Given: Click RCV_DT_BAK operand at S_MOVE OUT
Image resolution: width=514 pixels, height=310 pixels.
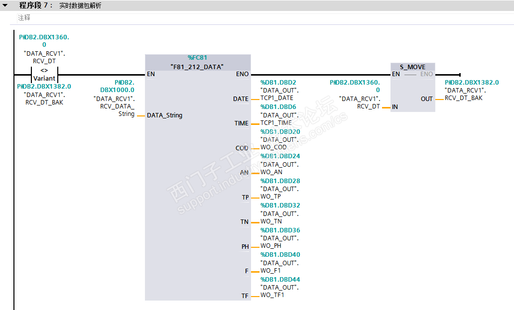Looking at the screenshot, I should coord(464,98).
